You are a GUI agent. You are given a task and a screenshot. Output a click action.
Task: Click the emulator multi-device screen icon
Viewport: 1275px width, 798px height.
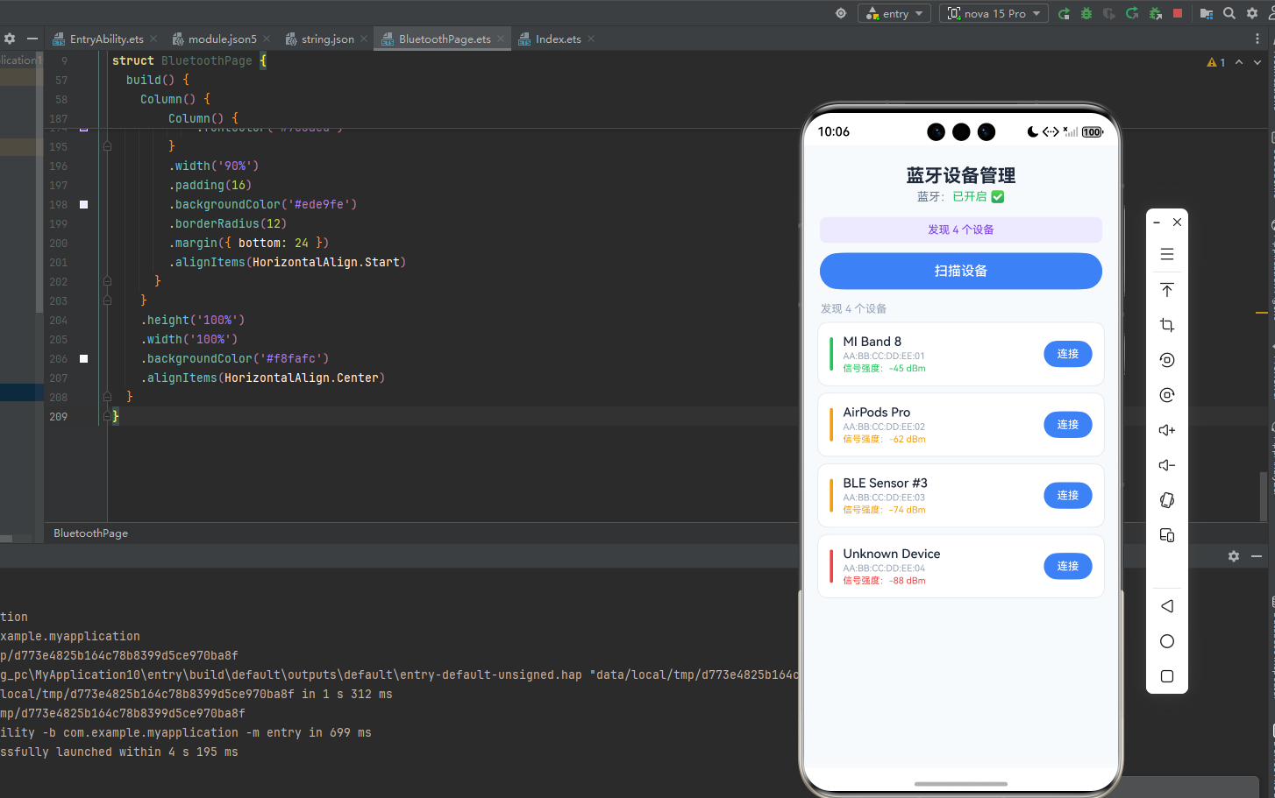[x=1167, y=535]
